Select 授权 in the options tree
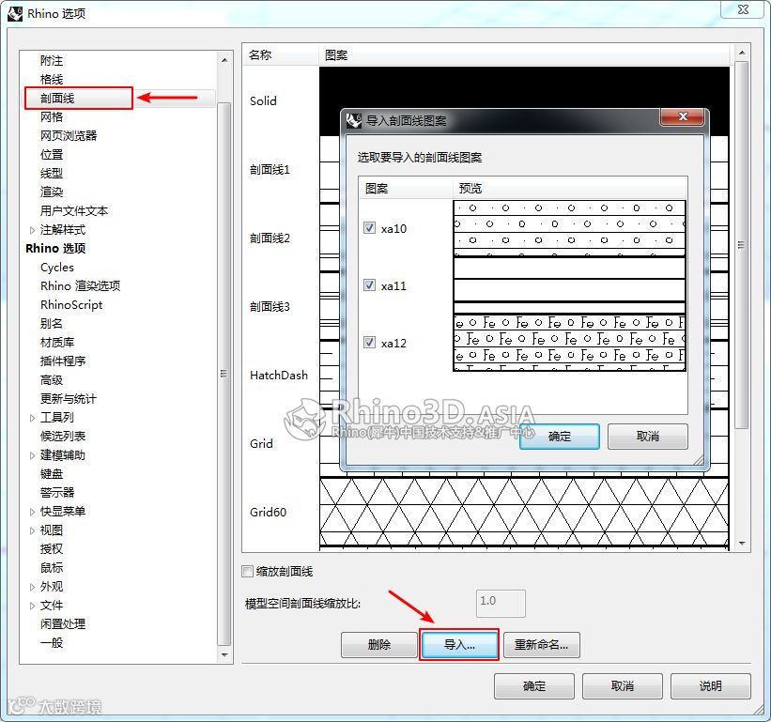This screenshot has width=771, height=722. (52, 548)
